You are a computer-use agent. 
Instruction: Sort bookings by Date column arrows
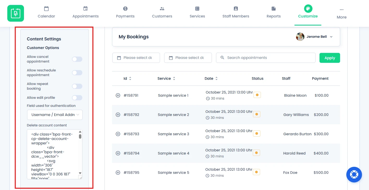coord(216,78)
